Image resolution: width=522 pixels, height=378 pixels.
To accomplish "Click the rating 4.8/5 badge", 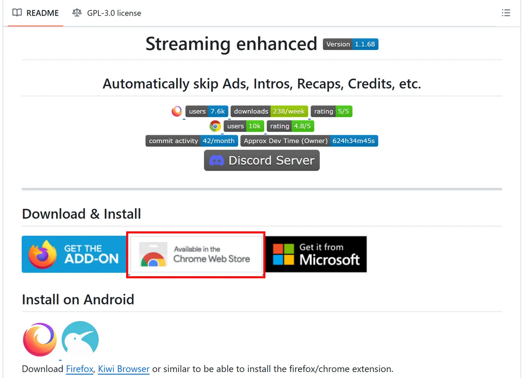I will [x=291, y=126].
